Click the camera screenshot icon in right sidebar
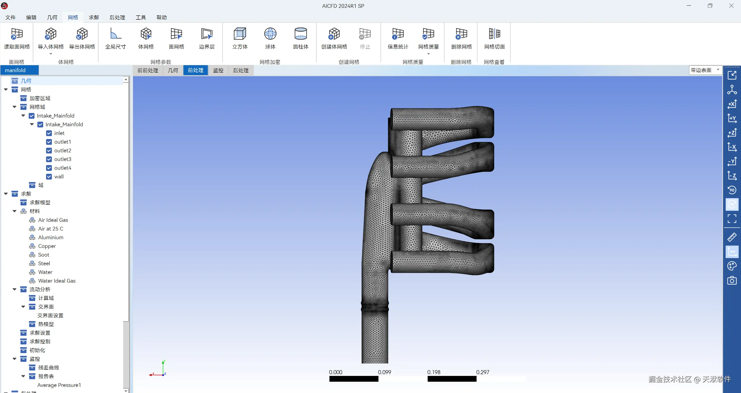Screen dimensions: 741x393 click(732, 281)
